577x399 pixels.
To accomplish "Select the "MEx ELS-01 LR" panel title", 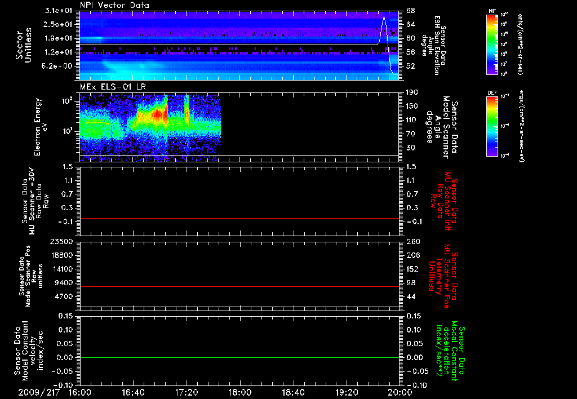I will click(x=113, y=87).
